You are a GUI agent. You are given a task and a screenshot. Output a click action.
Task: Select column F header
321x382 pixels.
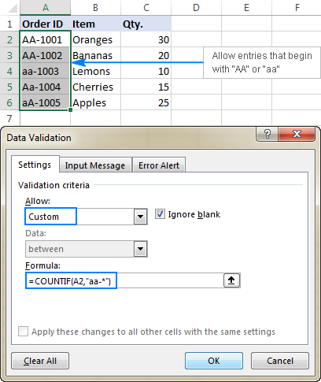coord(297,8)
